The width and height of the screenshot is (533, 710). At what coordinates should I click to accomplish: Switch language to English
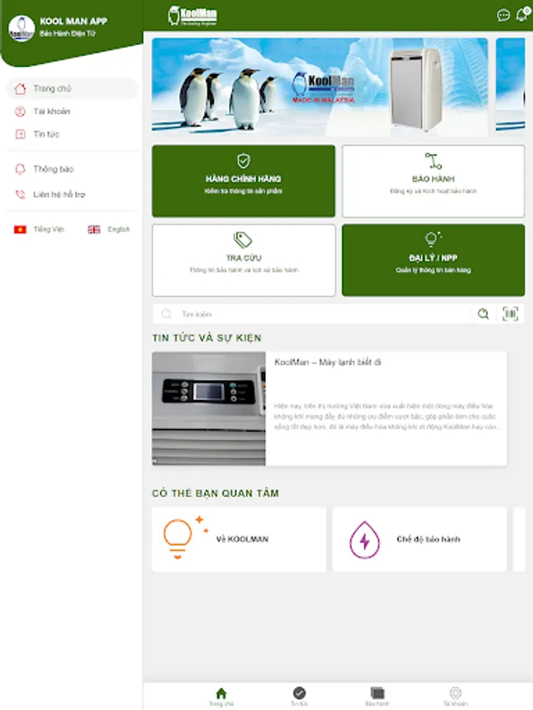pos(109,230)
